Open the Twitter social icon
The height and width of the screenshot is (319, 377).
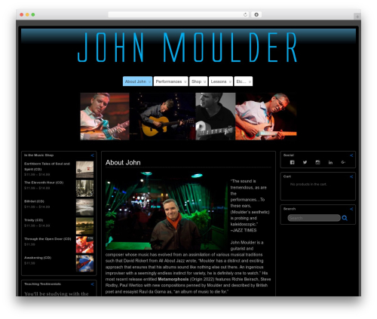click(x=305, y=162)
